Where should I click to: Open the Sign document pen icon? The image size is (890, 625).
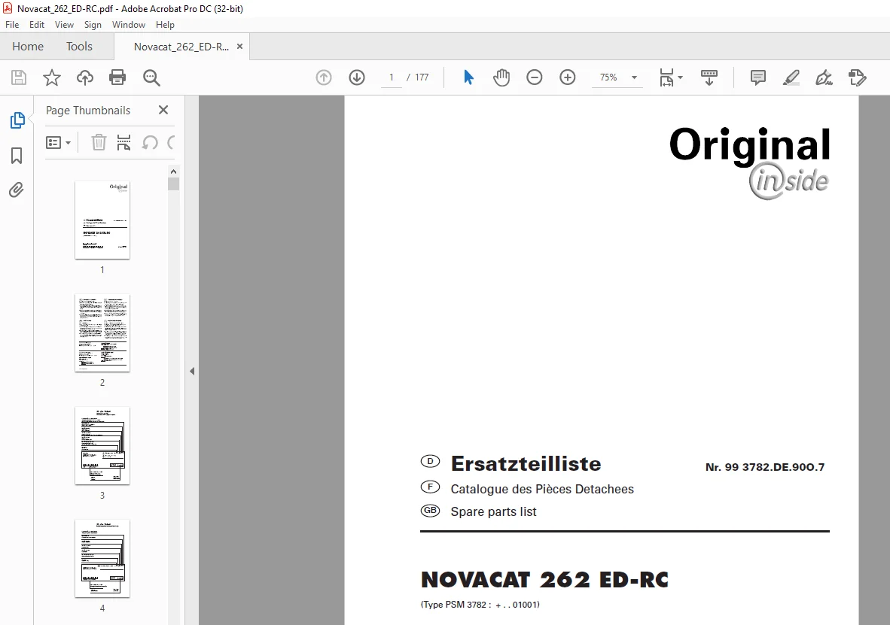[824, 77]
